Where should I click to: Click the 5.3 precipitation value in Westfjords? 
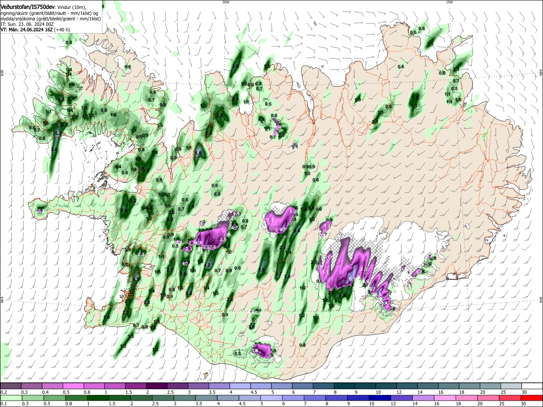click(x=58, y=134)
